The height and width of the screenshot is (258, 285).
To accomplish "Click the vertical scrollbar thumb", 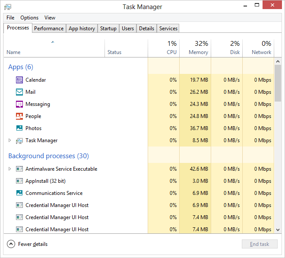I will coord(278,83).
